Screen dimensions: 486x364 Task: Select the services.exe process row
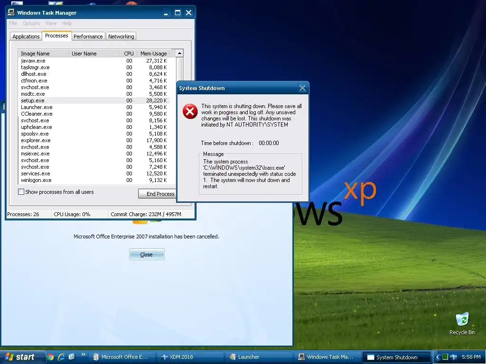pyautogui.click(x=94, y=173)
